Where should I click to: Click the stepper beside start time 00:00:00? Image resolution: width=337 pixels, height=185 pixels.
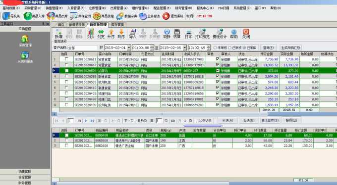(x=152, y=47)
